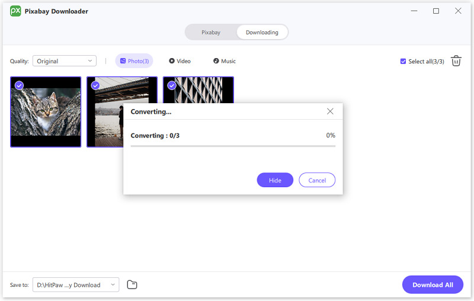Switch to the Downloading tab

pyautogui.click(x=262, y=33)
